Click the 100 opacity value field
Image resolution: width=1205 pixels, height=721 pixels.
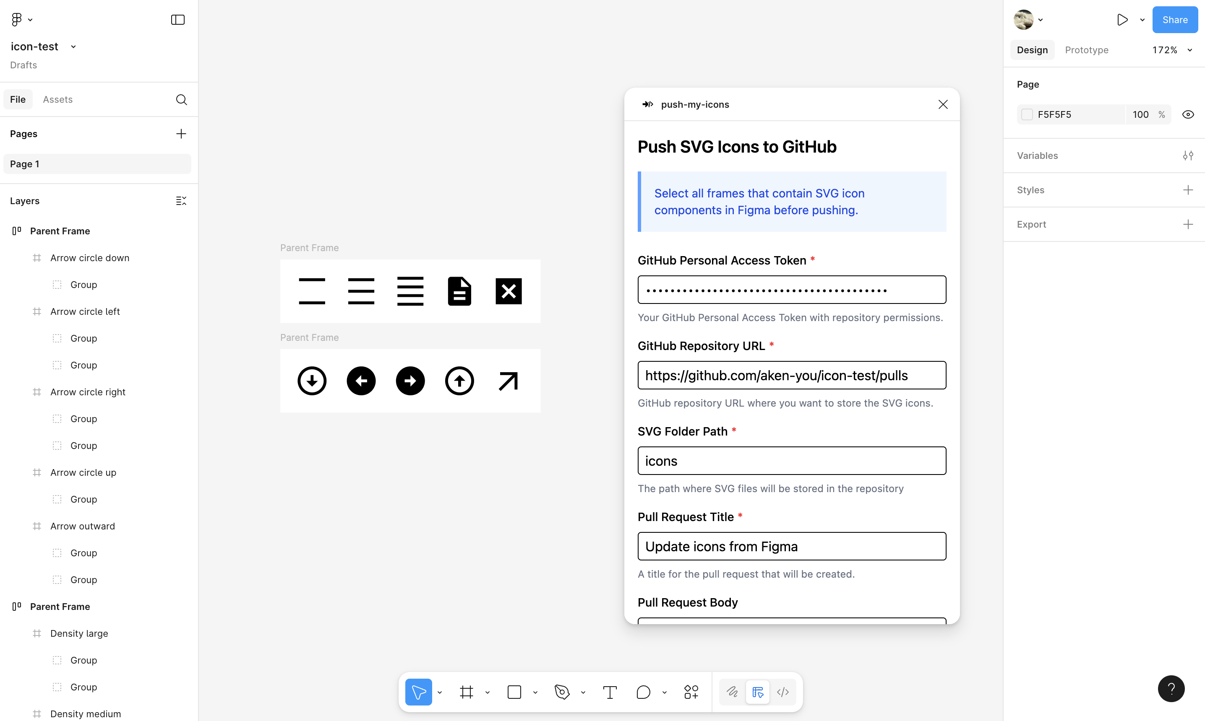coord(1141,115)
